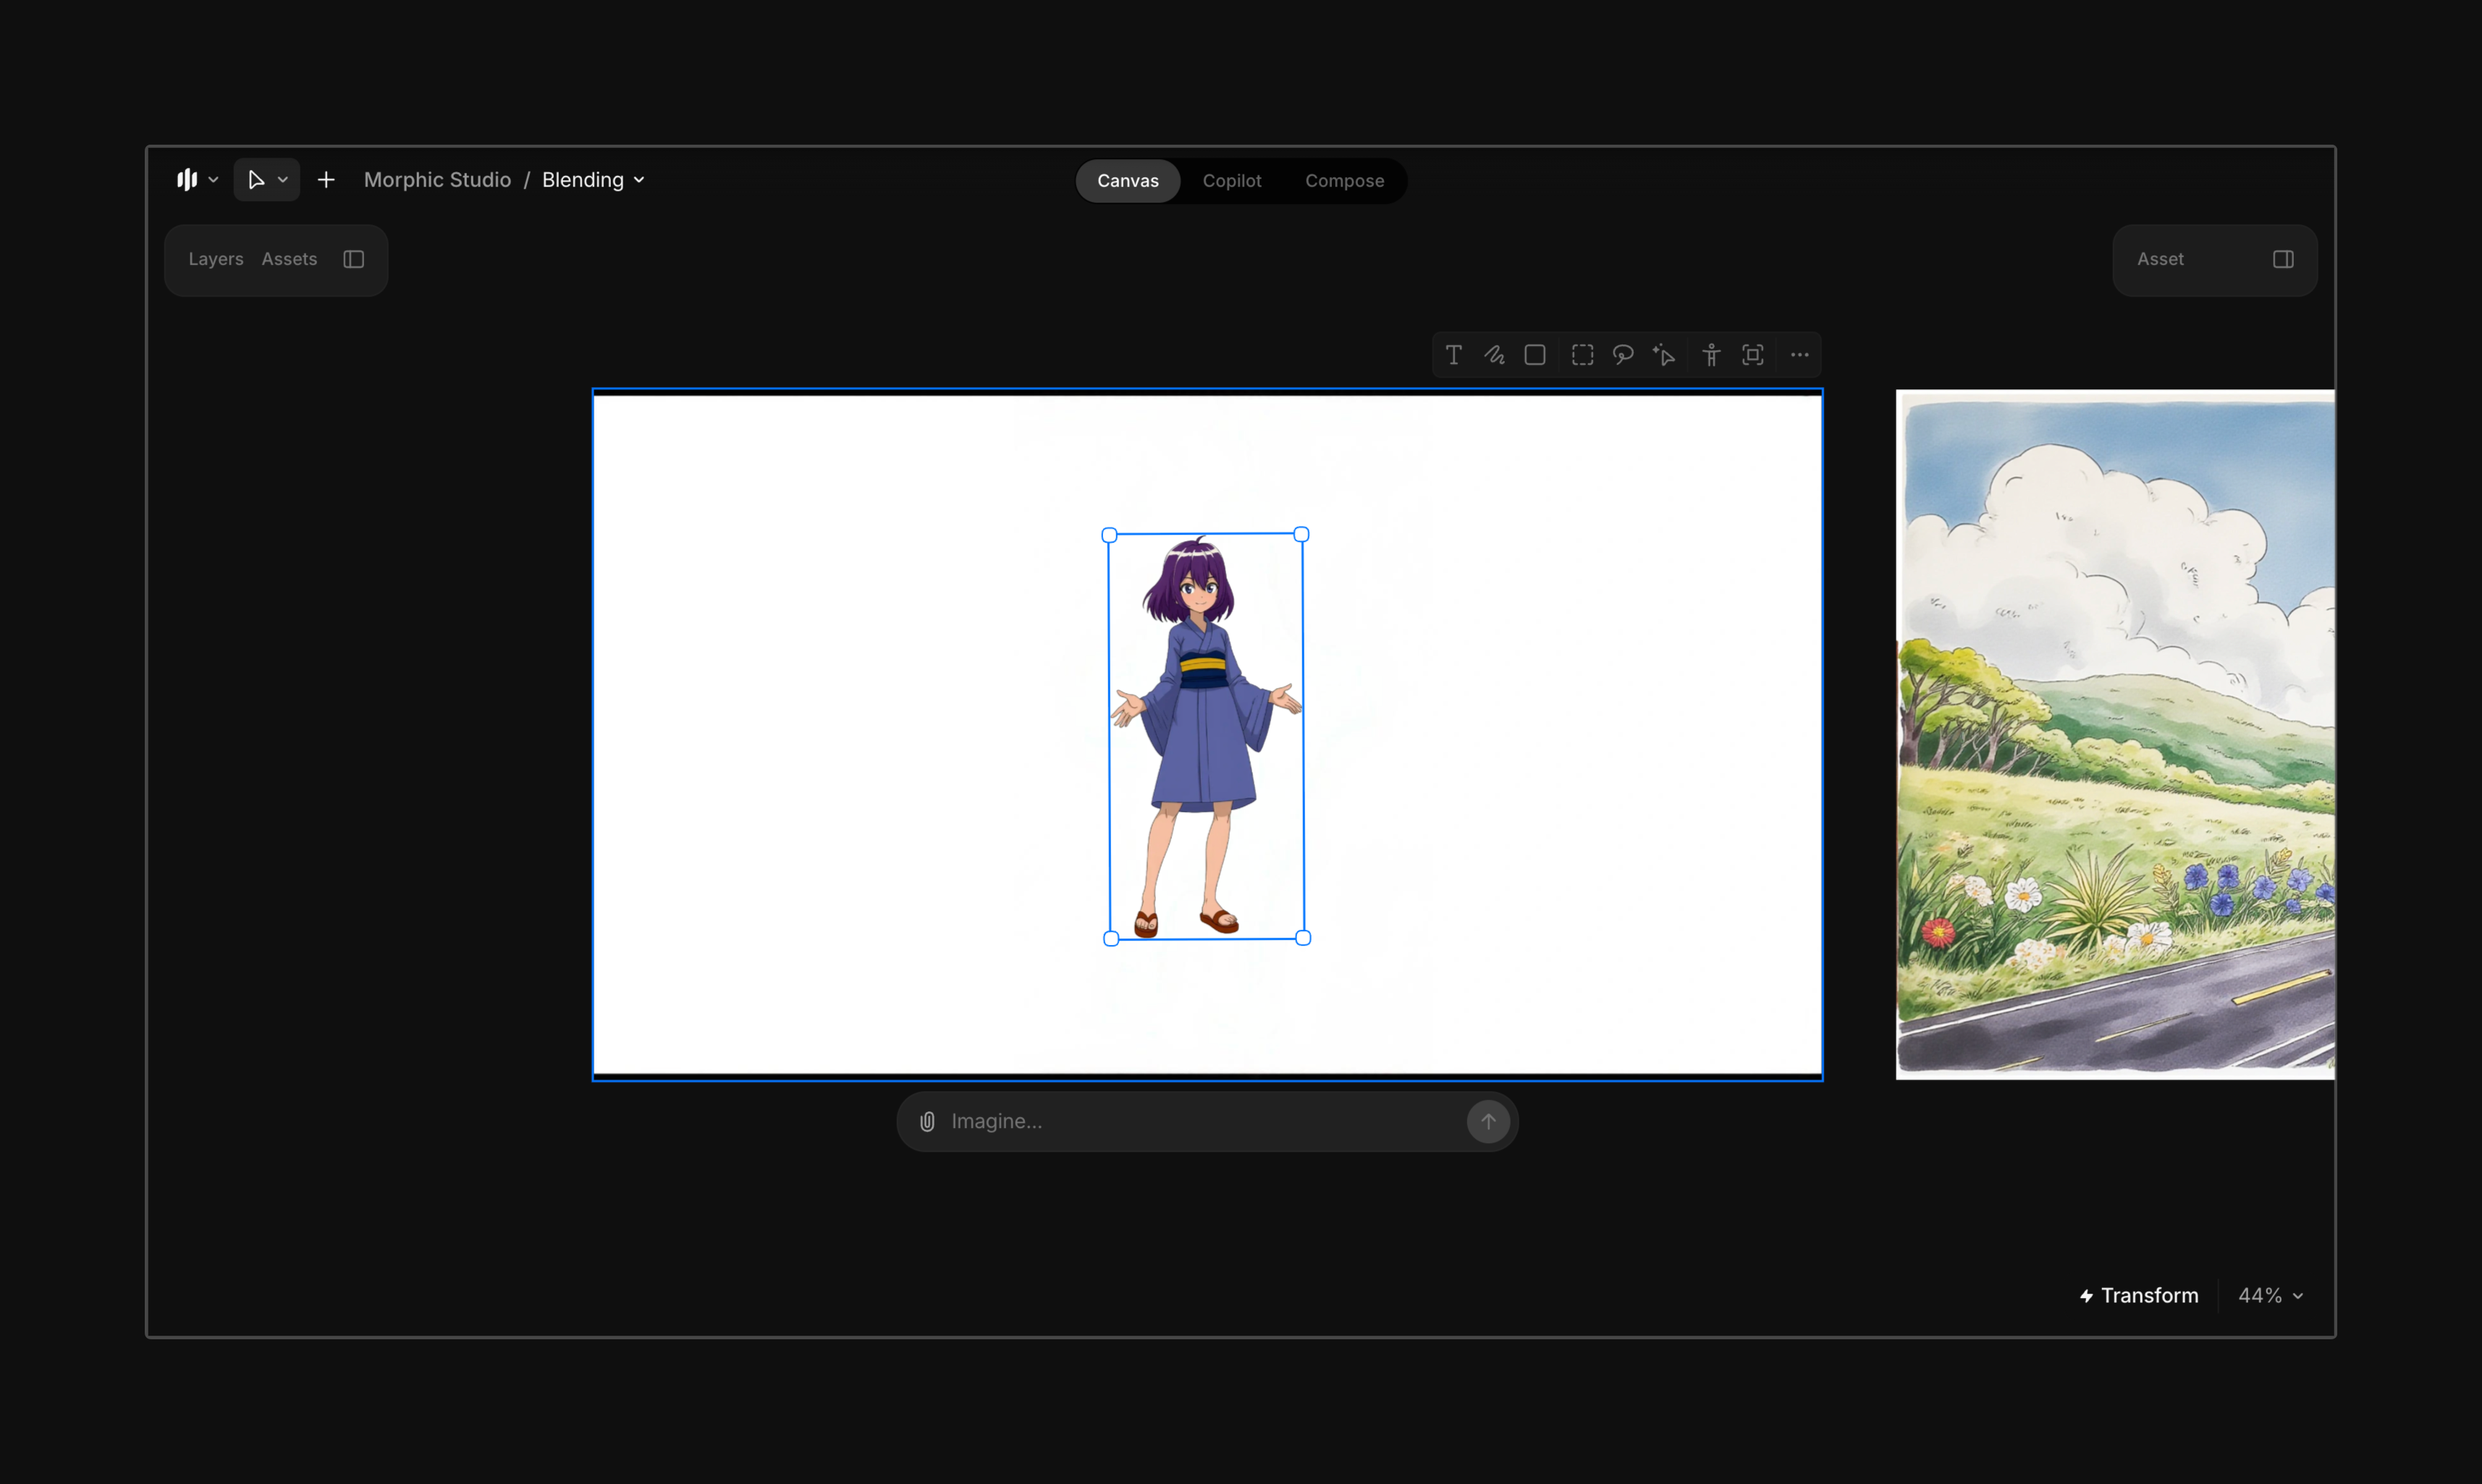Select the freehand Draw scribble tool
The height and width of the screenshot is (1484, 2482).
coord(1495,355)
